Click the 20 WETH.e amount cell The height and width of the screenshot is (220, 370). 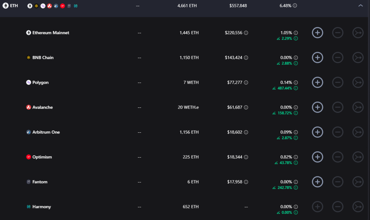[188, 107]
